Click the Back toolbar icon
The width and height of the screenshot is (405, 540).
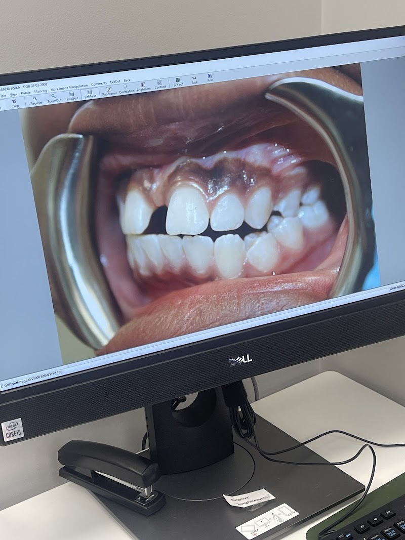tap(194, 80)
